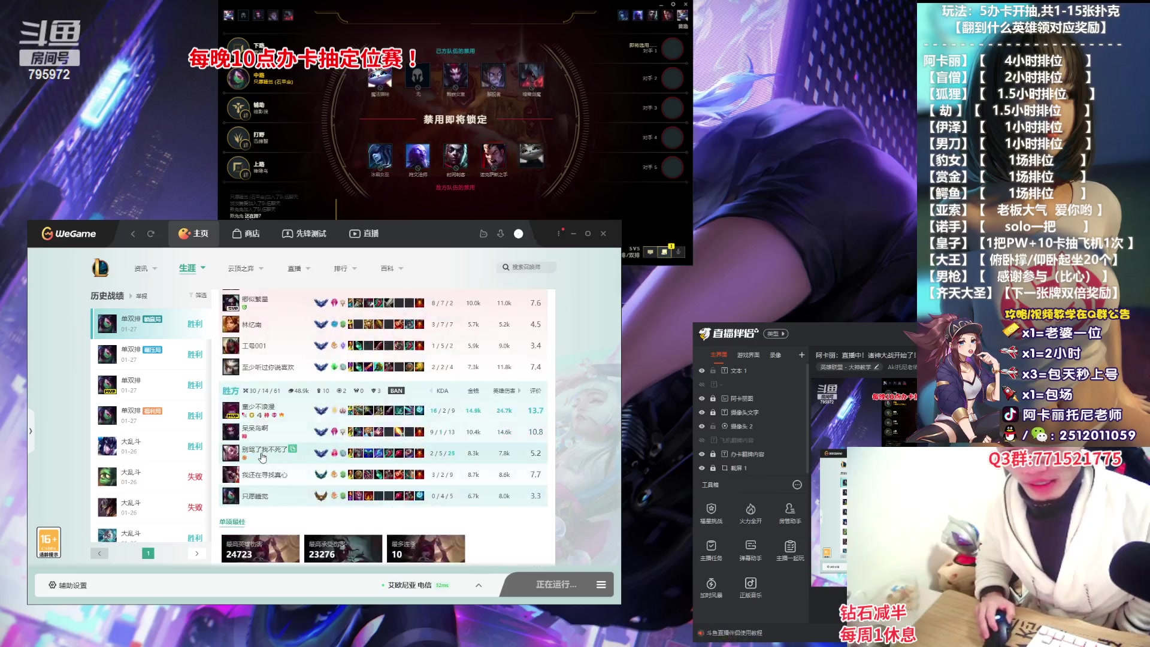Open the 福星挑战 shield tool
The image size is (1150, 647).
pos(711,510)
